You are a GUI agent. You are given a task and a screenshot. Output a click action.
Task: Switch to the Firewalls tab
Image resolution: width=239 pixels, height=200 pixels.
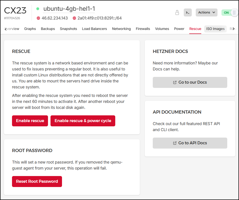click(x=143, y=29)
